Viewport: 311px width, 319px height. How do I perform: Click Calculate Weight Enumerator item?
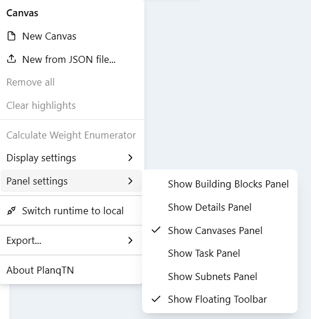pos(71,135)
